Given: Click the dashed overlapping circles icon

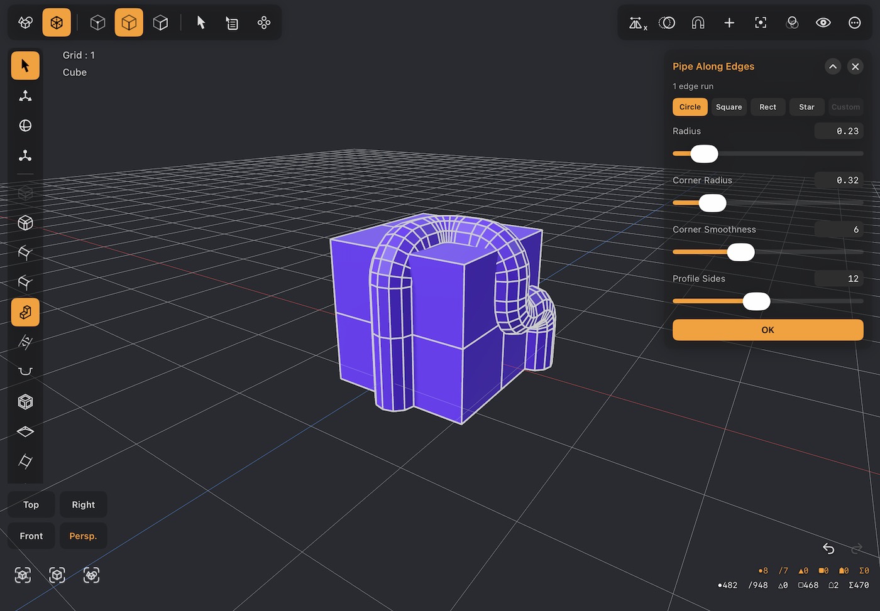Looking at the screenshot, I should point(666,23).
